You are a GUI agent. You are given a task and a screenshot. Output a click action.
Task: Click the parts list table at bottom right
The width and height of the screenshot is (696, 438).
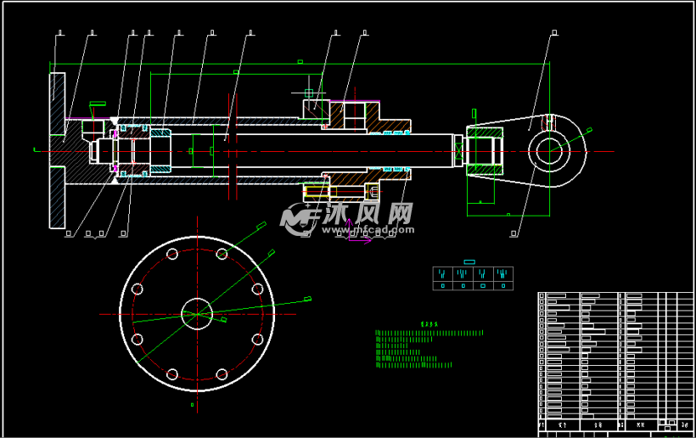[615, 362]
